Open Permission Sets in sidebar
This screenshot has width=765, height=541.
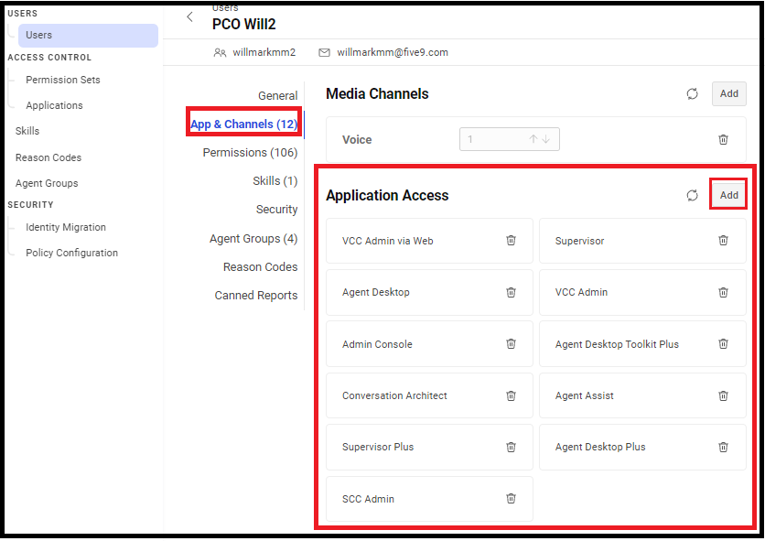pos(63,80)
